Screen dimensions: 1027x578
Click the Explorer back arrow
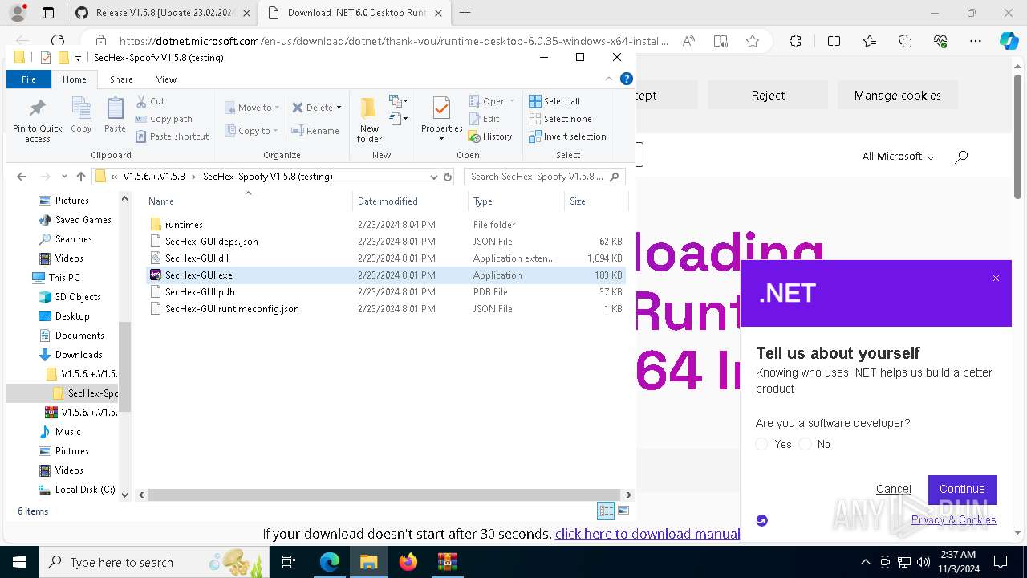22,177
